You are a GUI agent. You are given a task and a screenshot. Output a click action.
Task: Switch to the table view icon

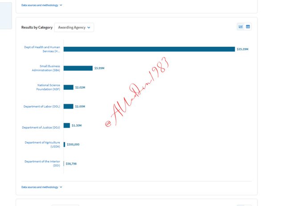(248, 27)
